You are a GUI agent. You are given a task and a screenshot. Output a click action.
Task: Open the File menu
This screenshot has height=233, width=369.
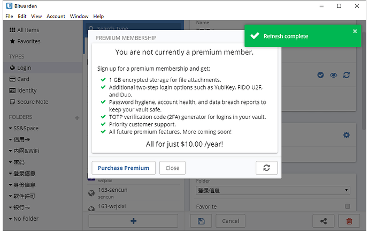(x=9, y=16)
